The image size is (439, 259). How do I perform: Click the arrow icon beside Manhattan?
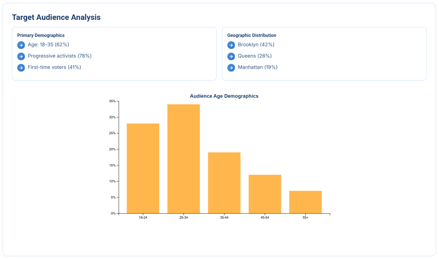coord(231,68)
